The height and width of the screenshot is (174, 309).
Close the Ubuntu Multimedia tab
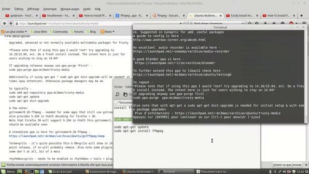(221, 15)
